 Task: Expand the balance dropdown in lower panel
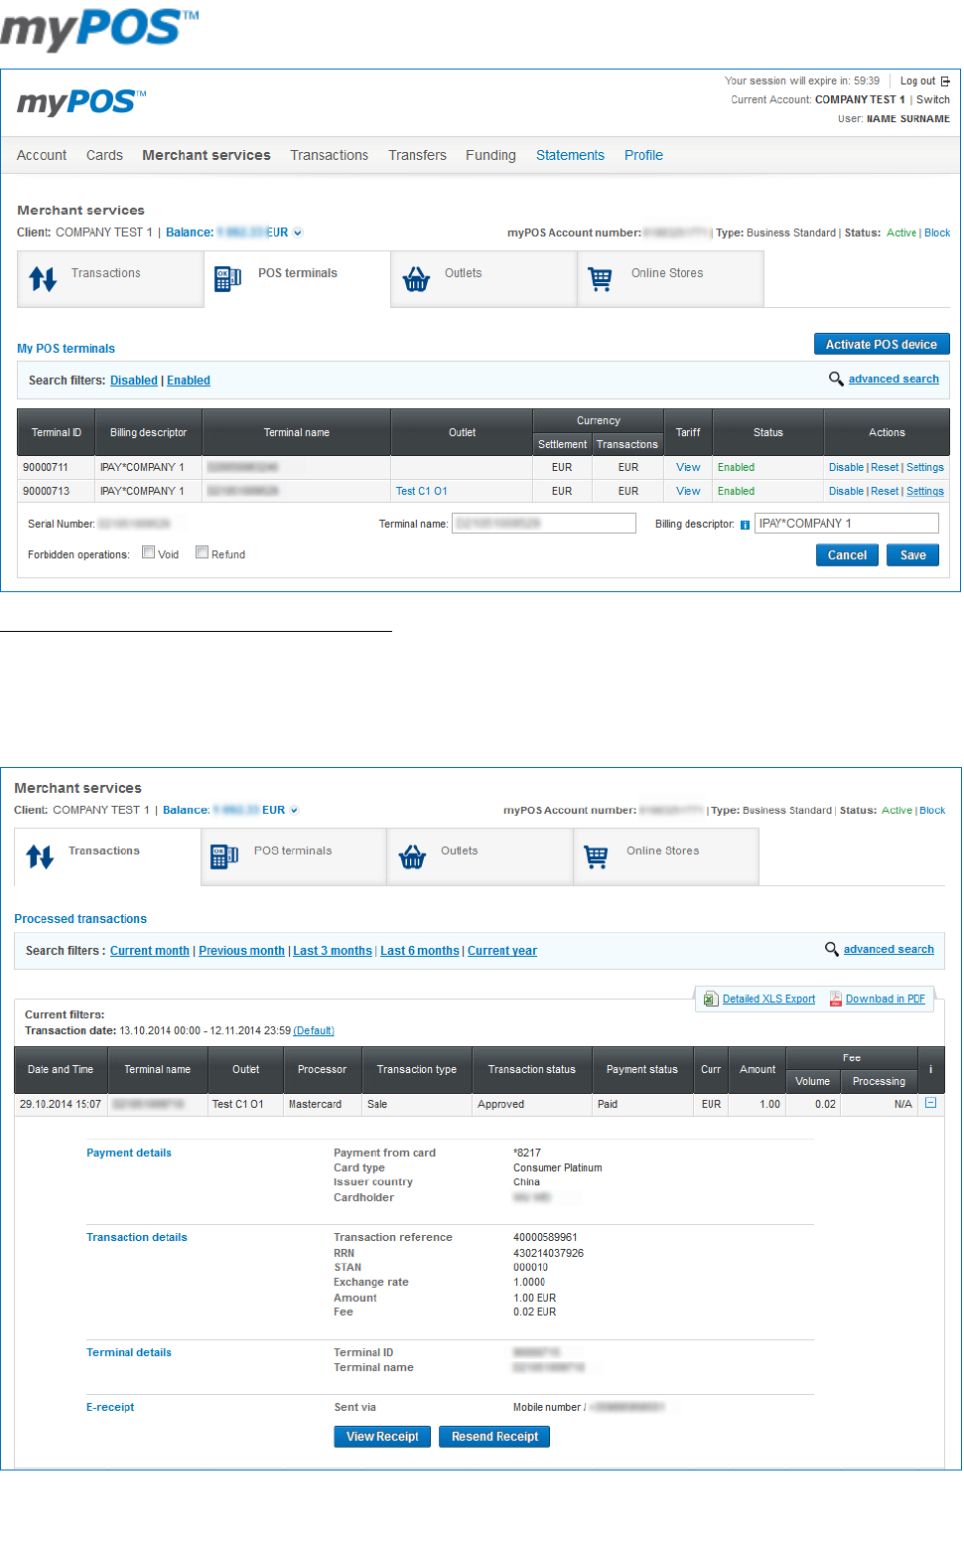(294, 810)
